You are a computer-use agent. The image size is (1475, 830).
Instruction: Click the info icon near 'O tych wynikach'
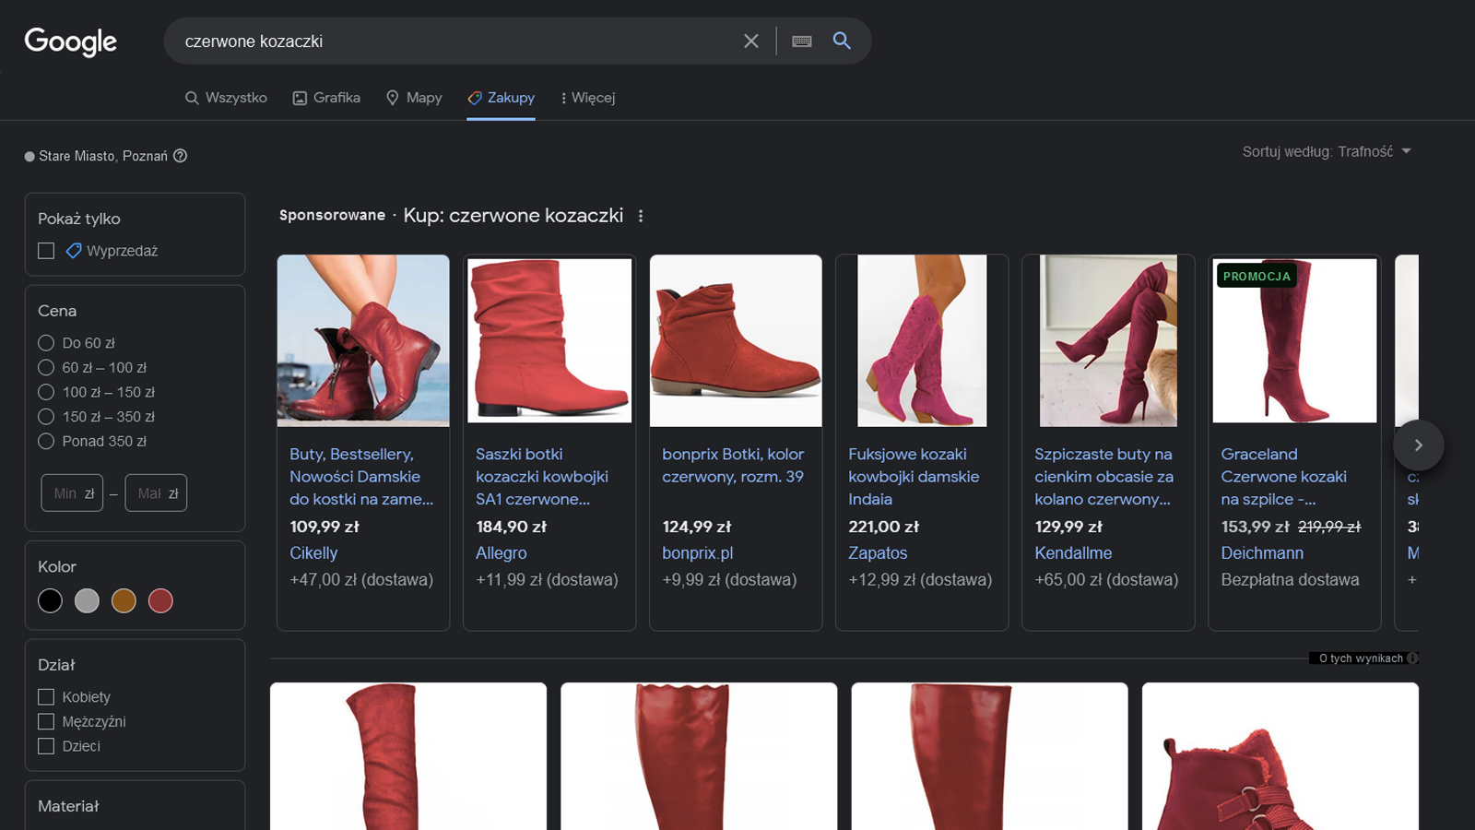[1413, 658]
